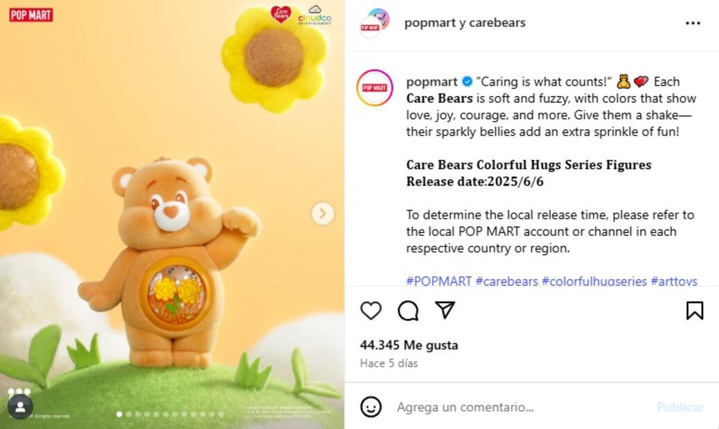Click the popmart y carebears header title
The image size is (719, 429).
(x=465, y=22)
